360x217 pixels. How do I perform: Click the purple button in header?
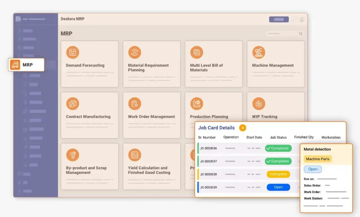point(279,20)
